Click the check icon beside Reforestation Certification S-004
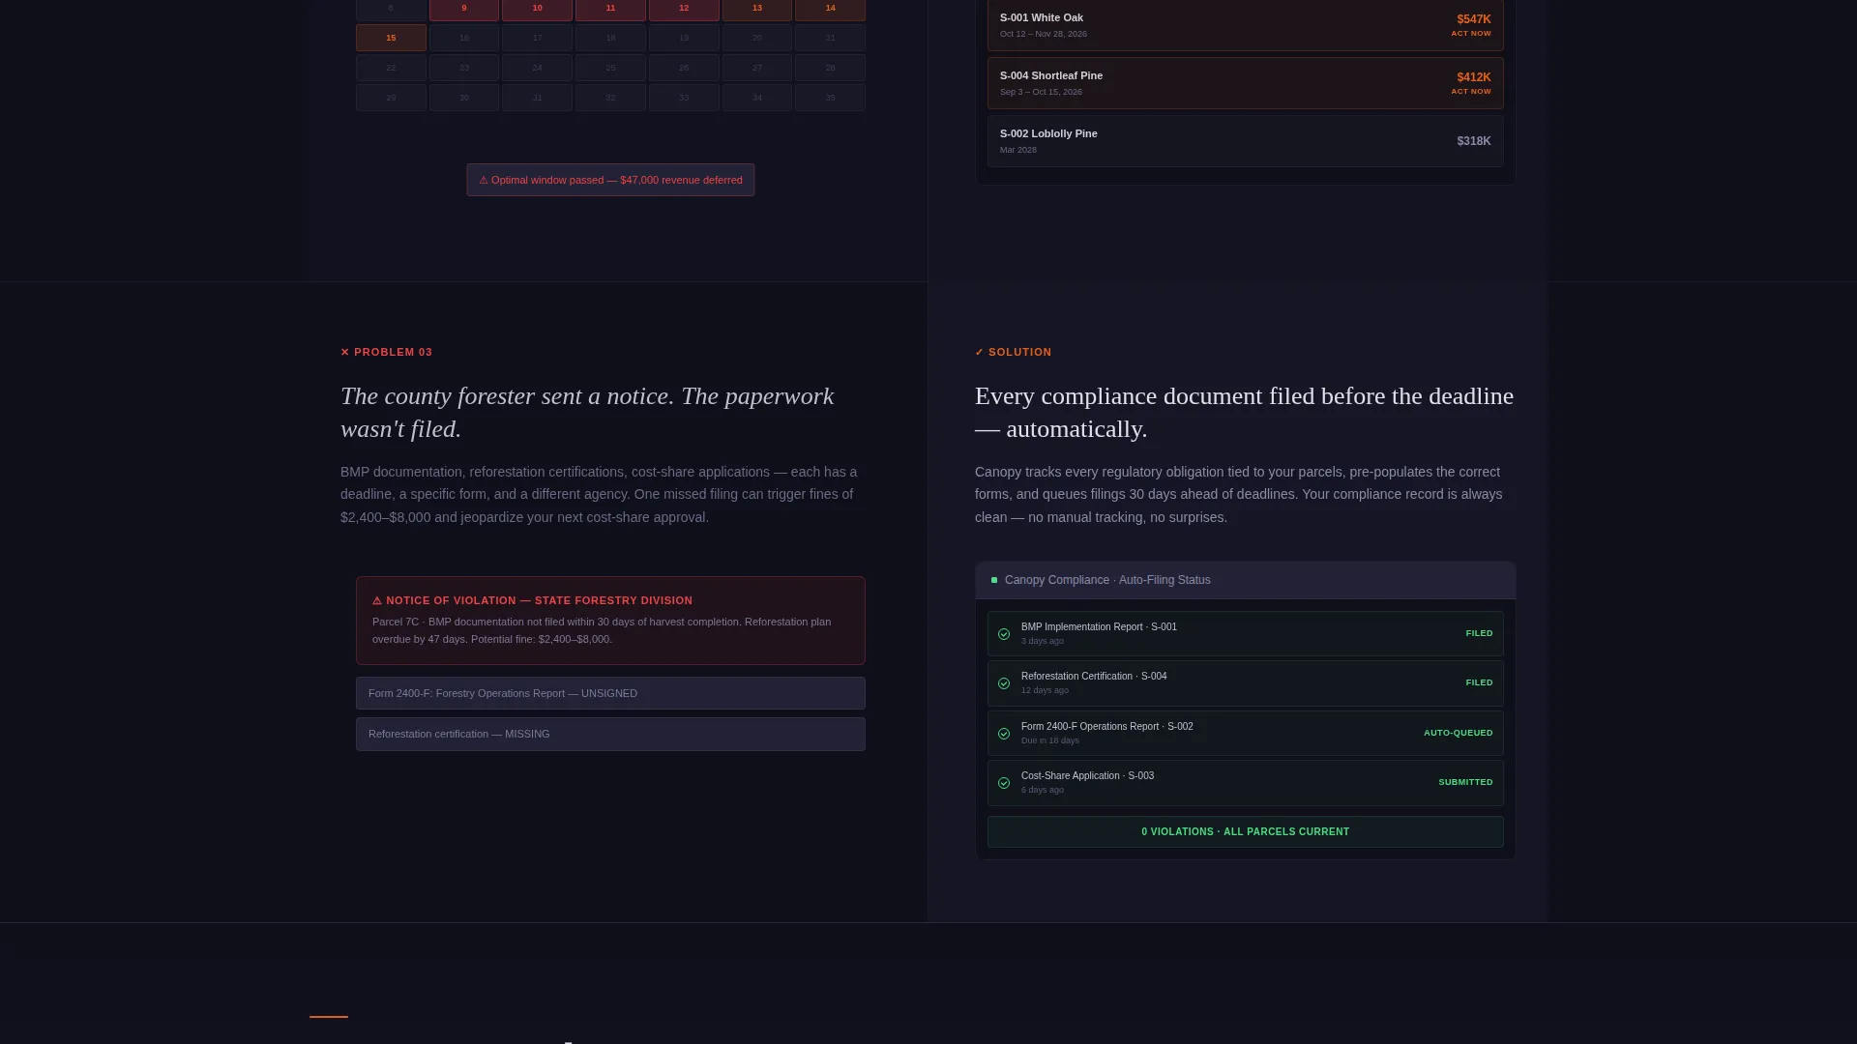The image size is (1857, 1044). pos(1004,683)
